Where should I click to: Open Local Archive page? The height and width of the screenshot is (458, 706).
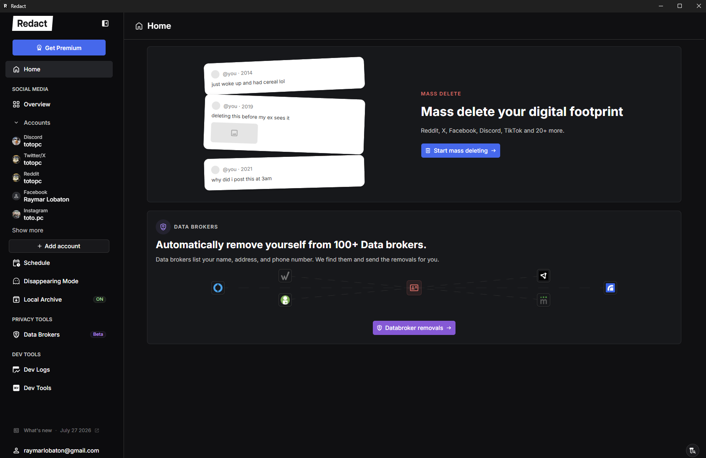coord(59,299)
